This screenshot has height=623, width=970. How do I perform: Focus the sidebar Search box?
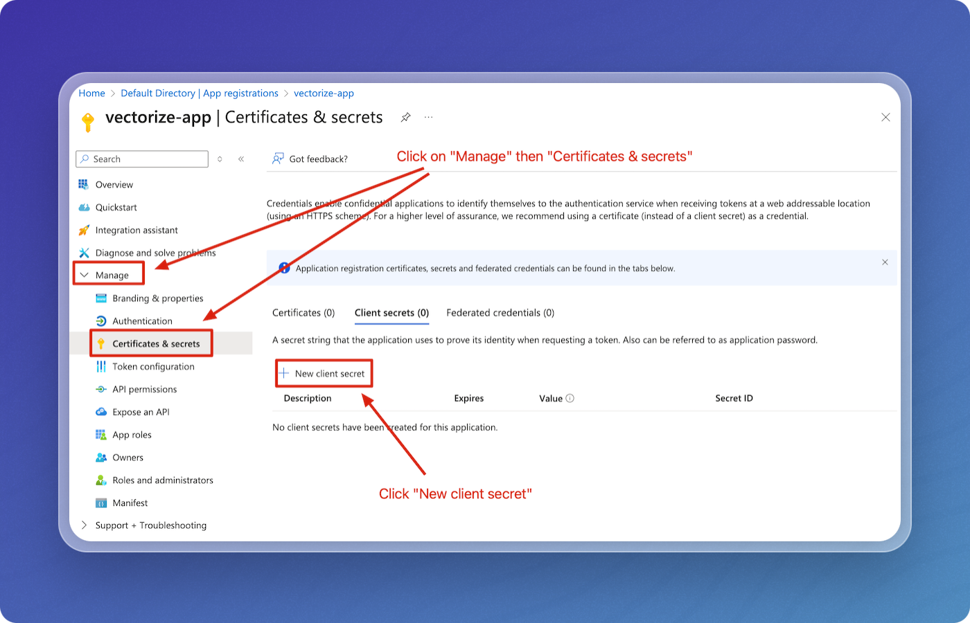[142, 159]
